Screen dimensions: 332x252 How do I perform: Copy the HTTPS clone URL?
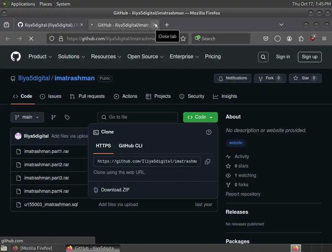[207, 162]
